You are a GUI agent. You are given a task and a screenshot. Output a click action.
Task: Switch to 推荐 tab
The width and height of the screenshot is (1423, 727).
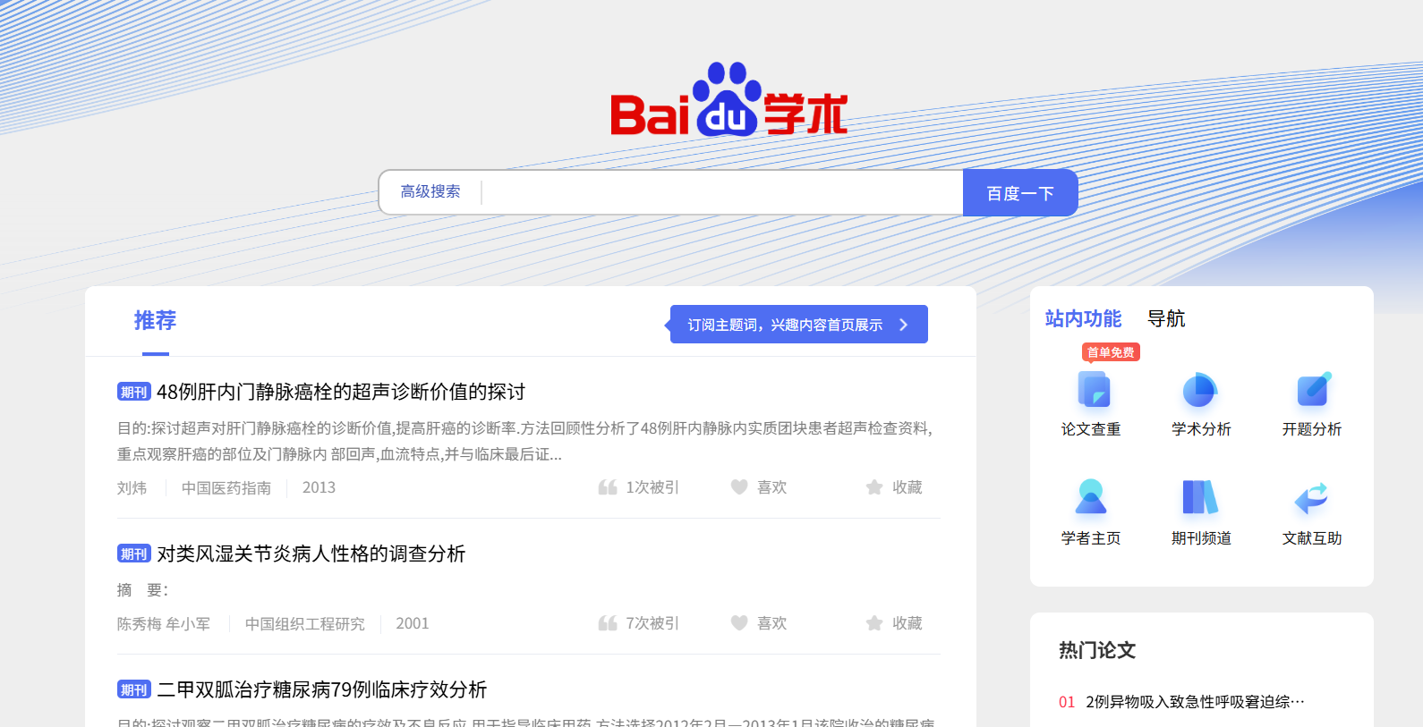pos(155,320)
